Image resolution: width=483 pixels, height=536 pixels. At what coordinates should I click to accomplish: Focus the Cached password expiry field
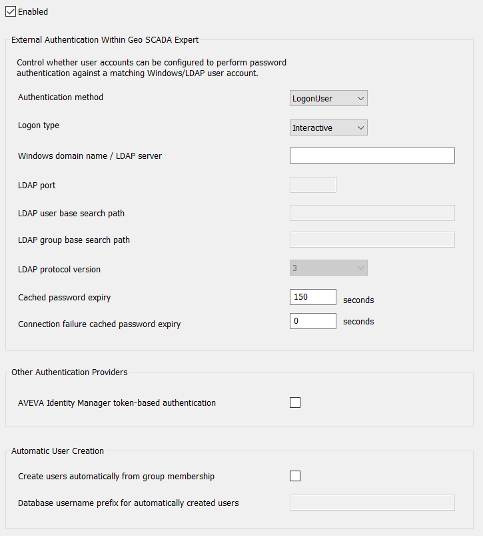click(x=312, y=297)
